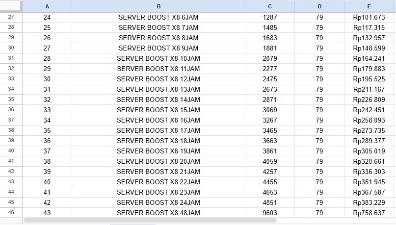Screen dimensions: 396x225
Task: Click the select-all corner box
Action: [11, 6]
